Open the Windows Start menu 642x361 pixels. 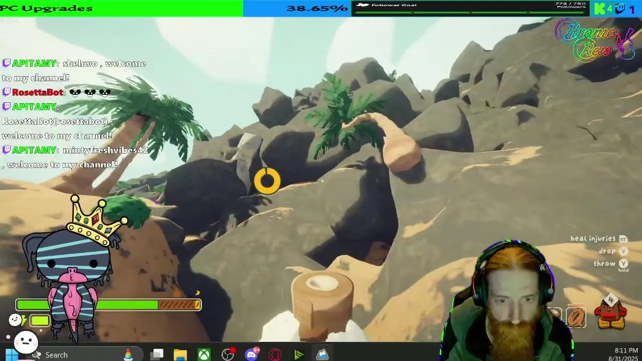[11, 354]
